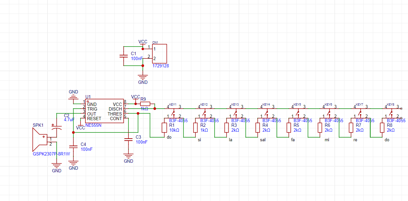This screenshot has width=408, height=201.
Task: Select capacitor C3 symbol
Action: pyautogui.click(x=128, y=140)
